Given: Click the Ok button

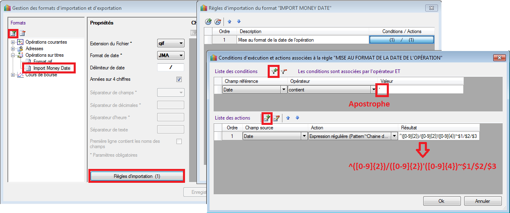Looking at the screenshot, I should click(441, 201).
